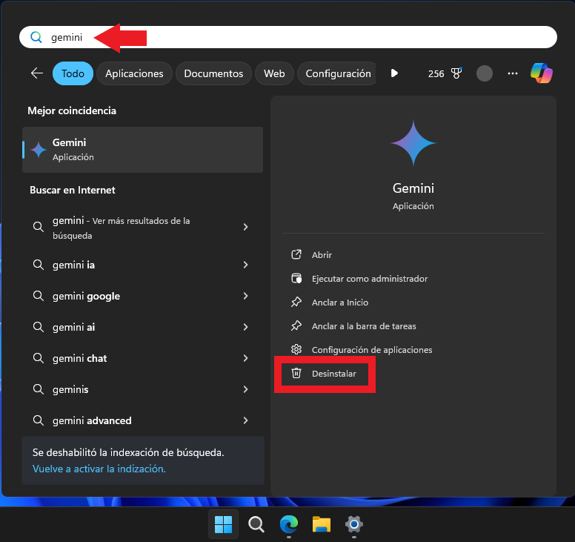The image size is (575, 542).
Task: Click the large Gemini logo in details pane
Action: (413, 143)
